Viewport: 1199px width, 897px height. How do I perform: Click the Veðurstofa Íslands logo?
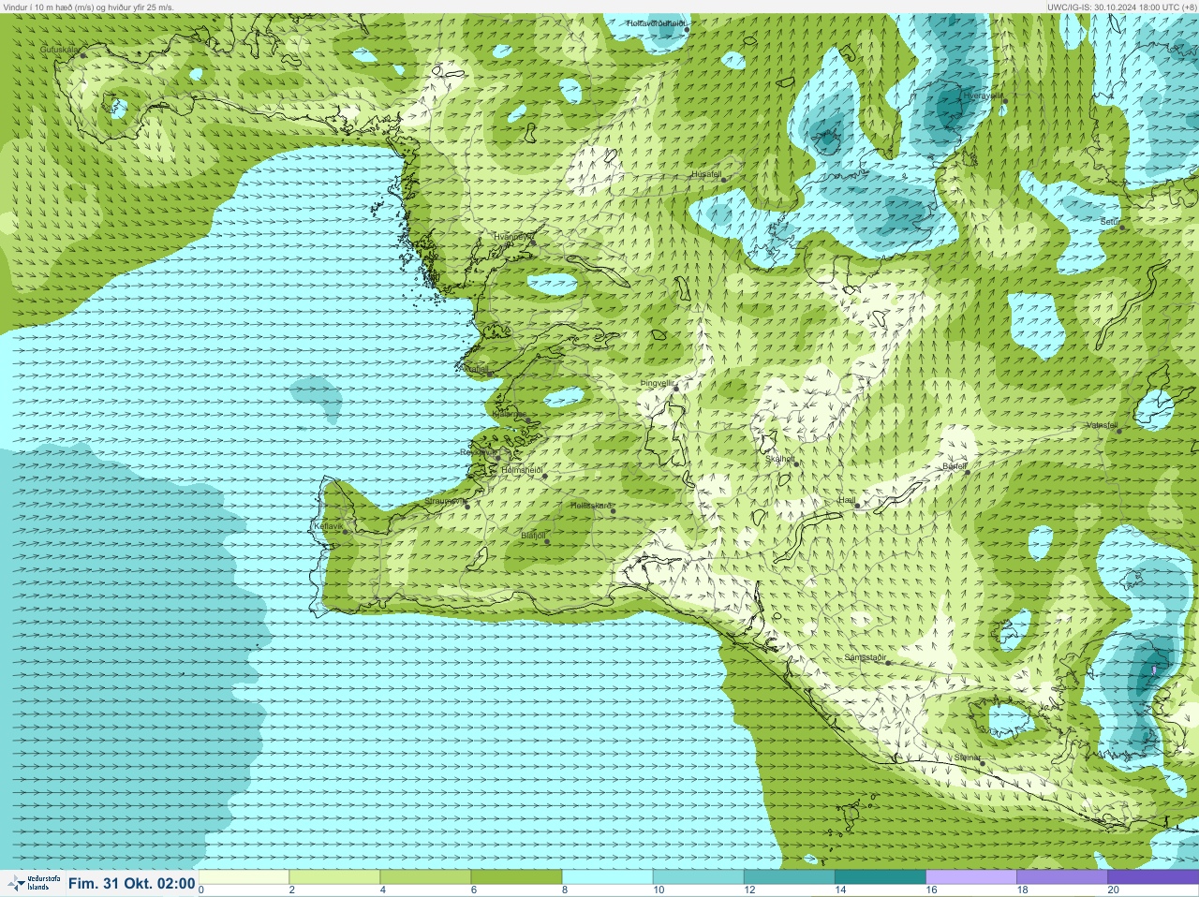pyautogui.click(x=33, y=883)
